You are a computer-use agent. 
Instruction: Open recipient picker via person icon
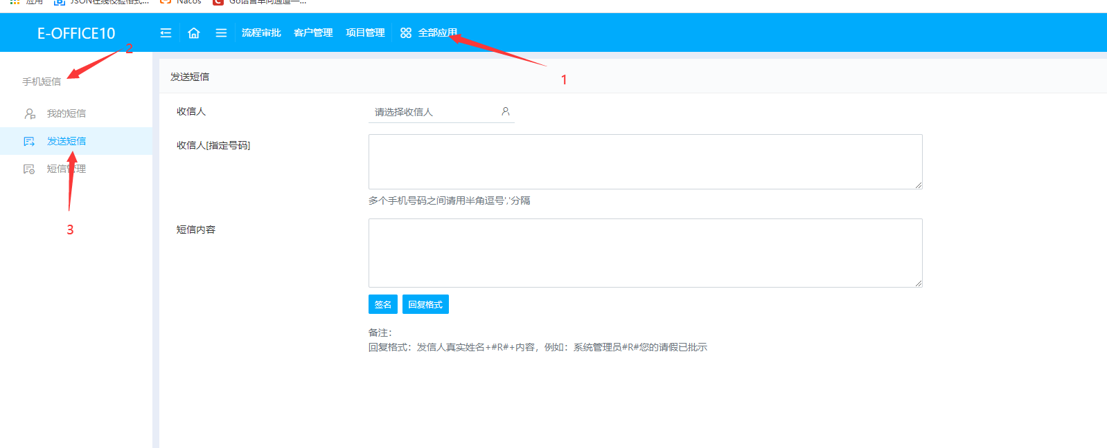coord(506,111)
